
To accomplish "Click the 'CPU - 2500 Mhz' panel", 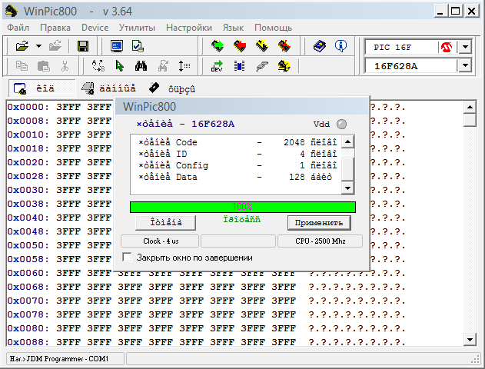I will point(321,241).
